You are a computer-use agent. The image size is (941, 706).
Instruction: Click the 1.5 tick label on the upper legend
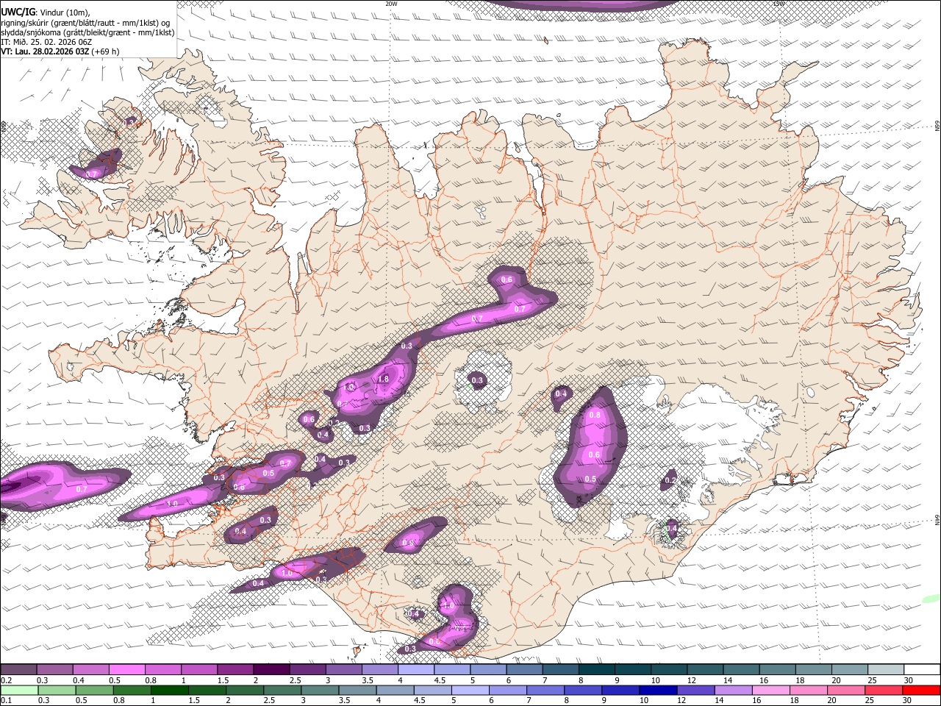(x=223, y=680)
